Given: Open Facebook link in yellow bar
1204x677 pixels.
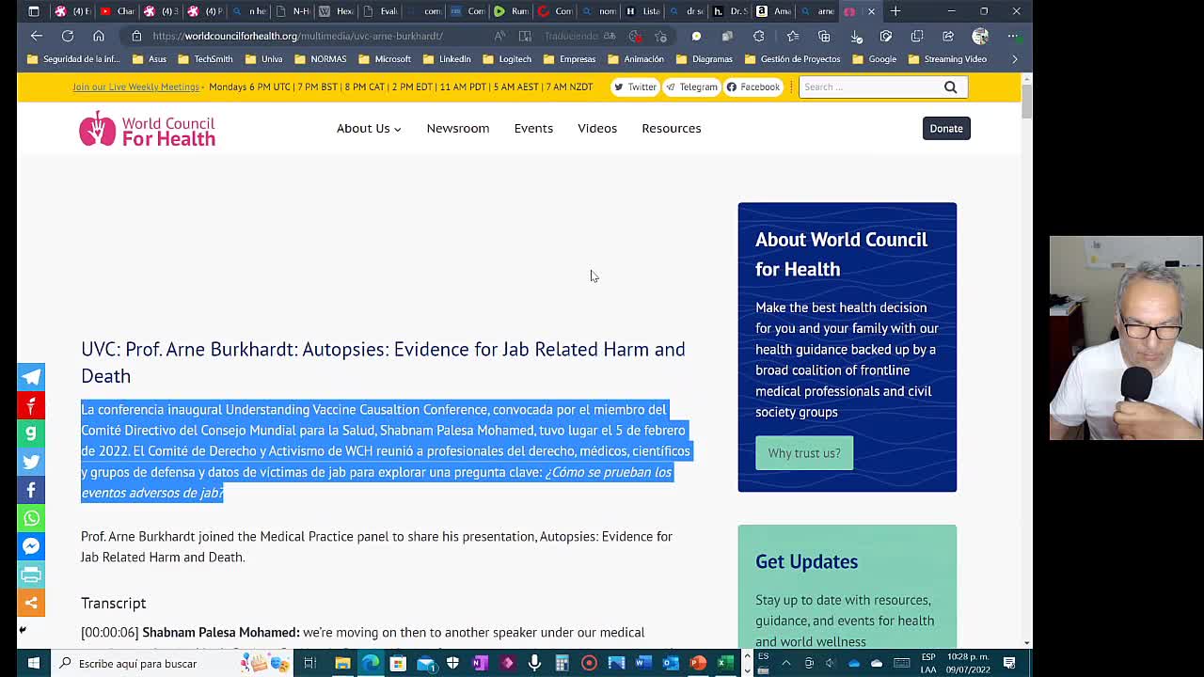Looking at the screenshot, I should tap(753, 87).
